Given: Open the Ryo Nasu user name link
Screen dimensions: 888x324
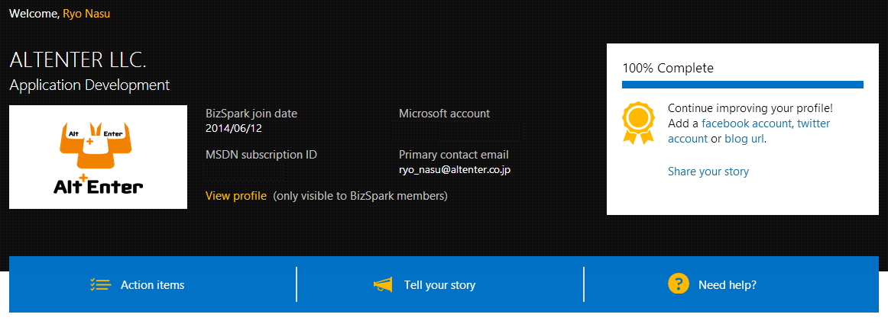Looking at the screenshot, I should tap(86, 13).
